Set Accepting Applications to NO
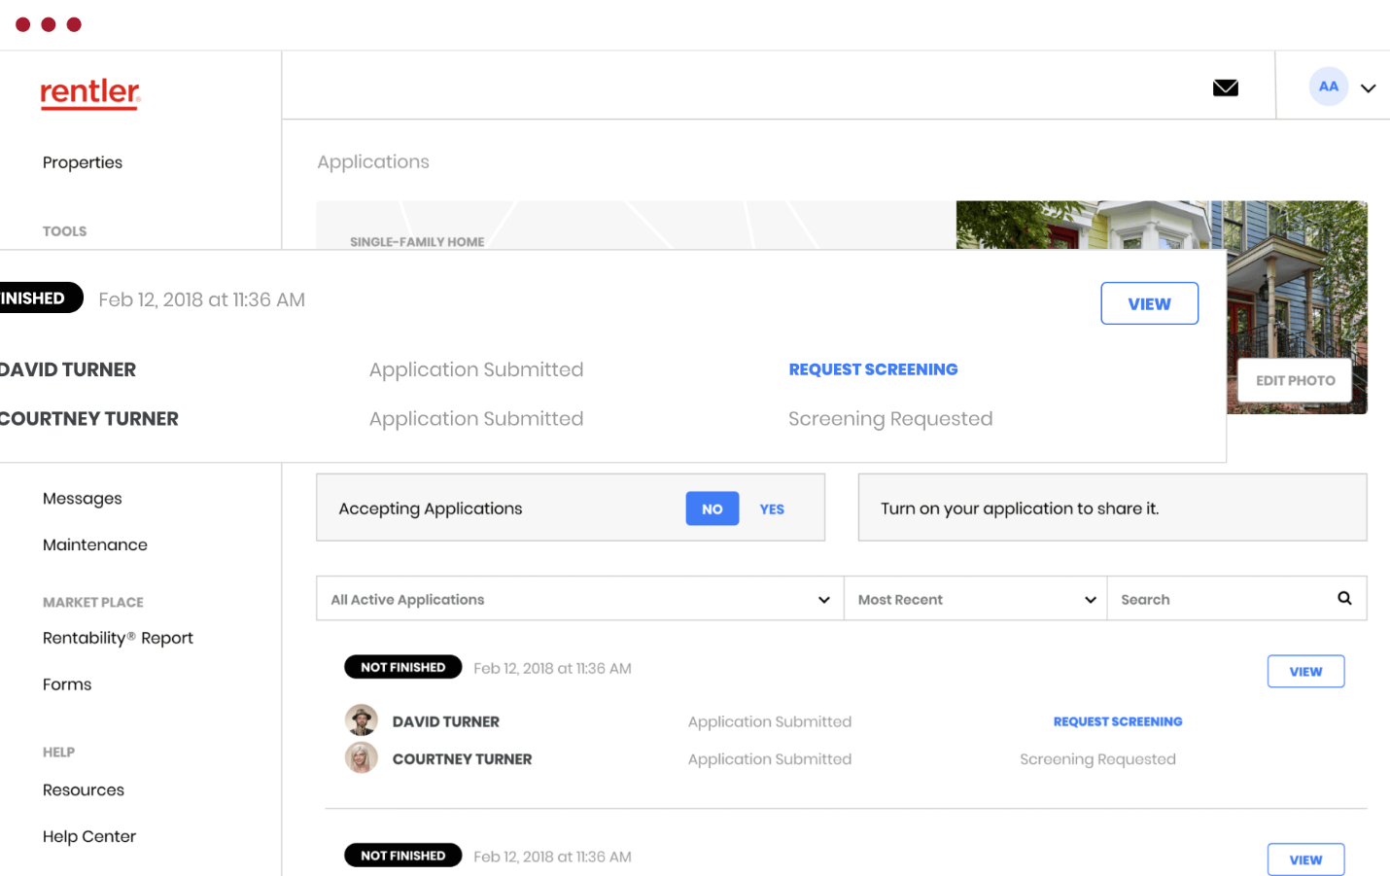The width and height of the screenshot is (1390, 876). tap(712, 508)
